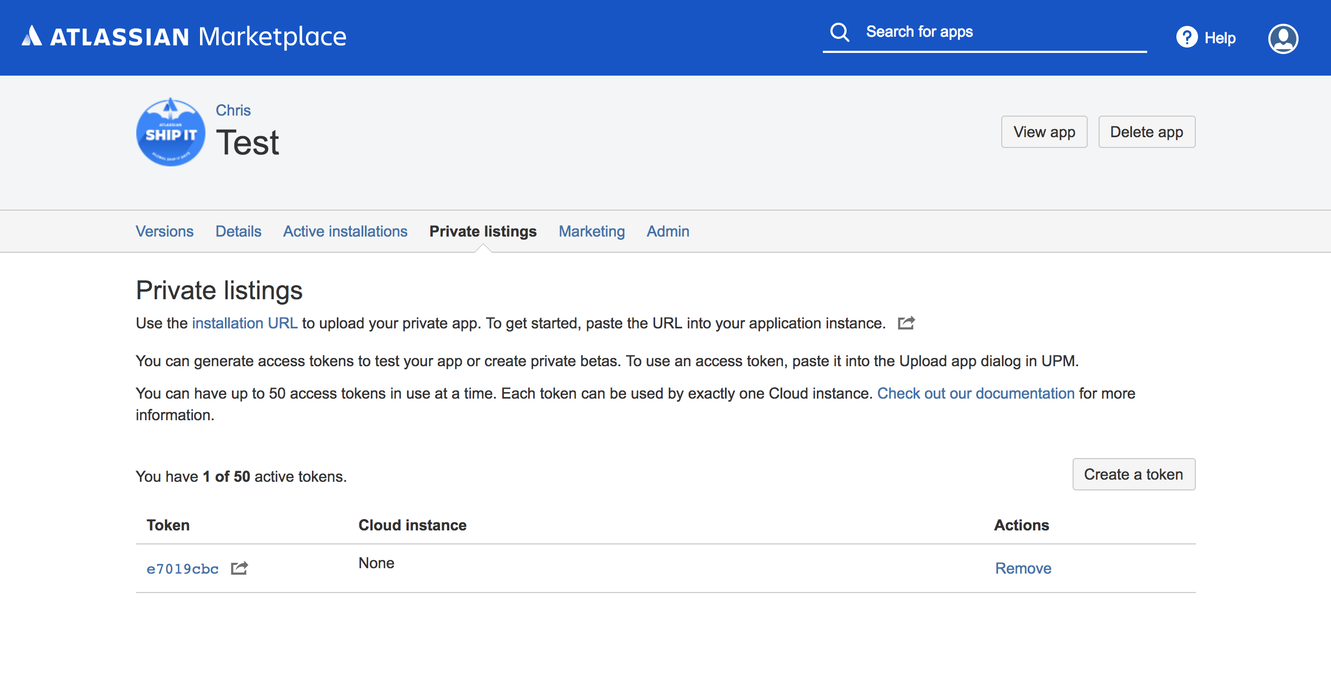Select the Private listings tab

[x=483, y=231]
